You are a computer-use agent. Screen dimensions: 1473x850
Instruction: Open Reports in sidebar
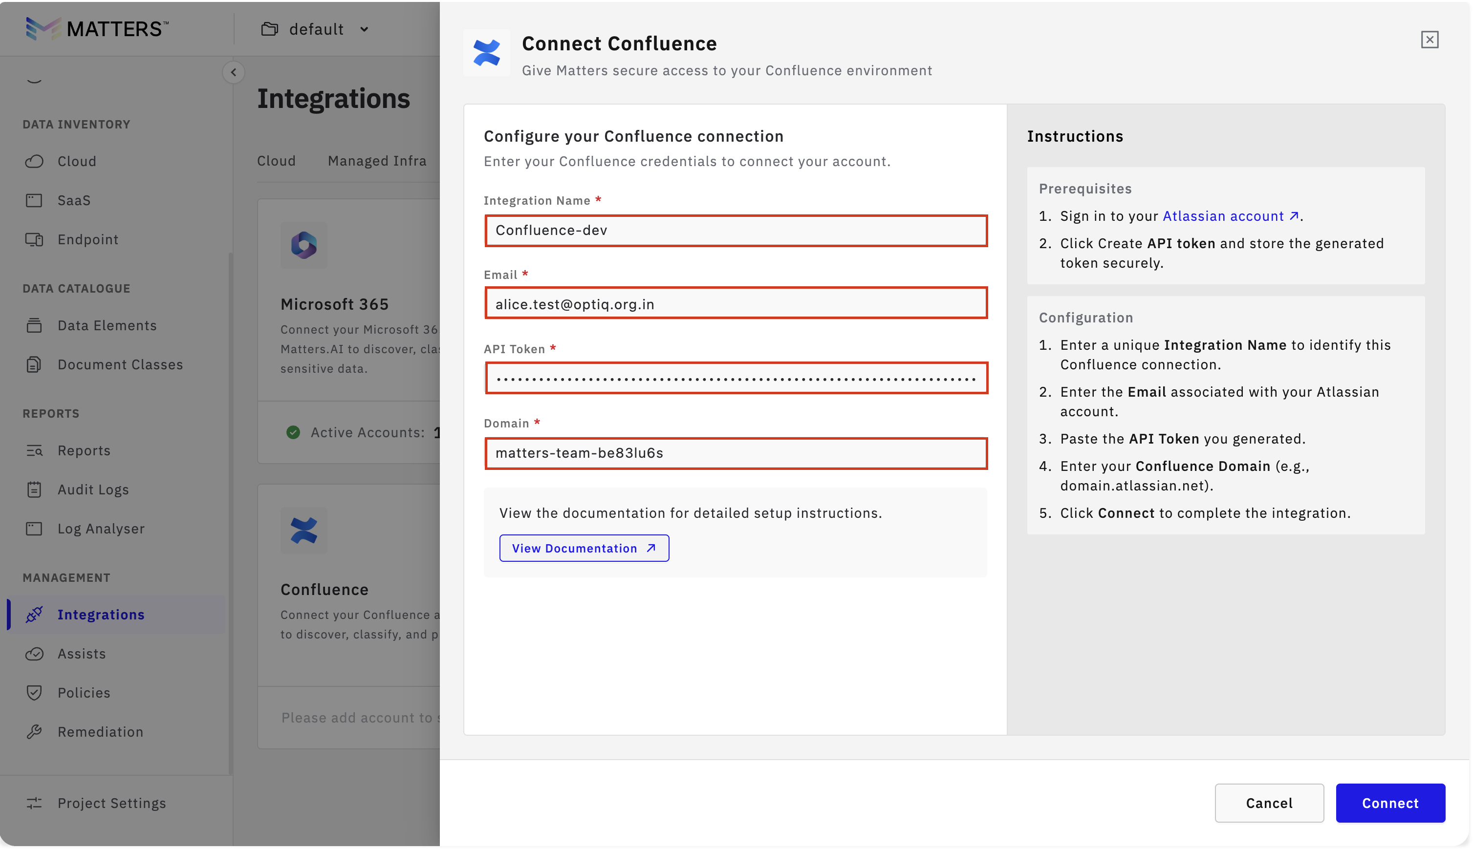(x=84, y=450)
